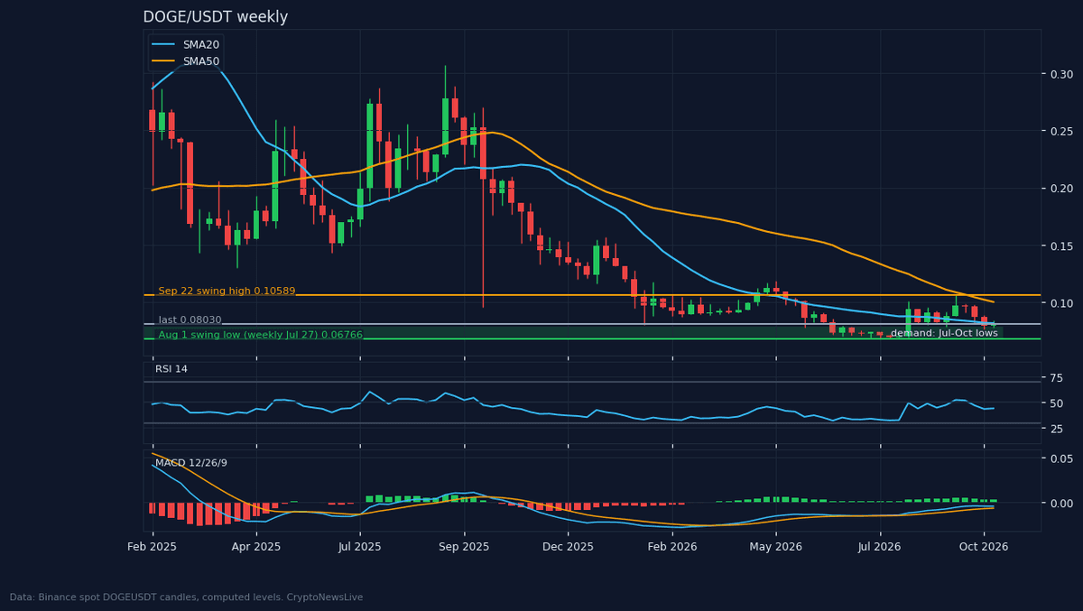Click the 0.20 price axis tick
The image size is (1083, 611).
tap(1060, 189)
